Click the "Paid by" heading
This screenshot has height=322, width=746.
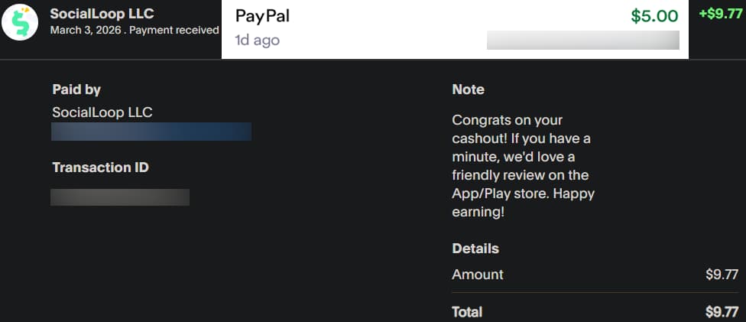point(76,89)
